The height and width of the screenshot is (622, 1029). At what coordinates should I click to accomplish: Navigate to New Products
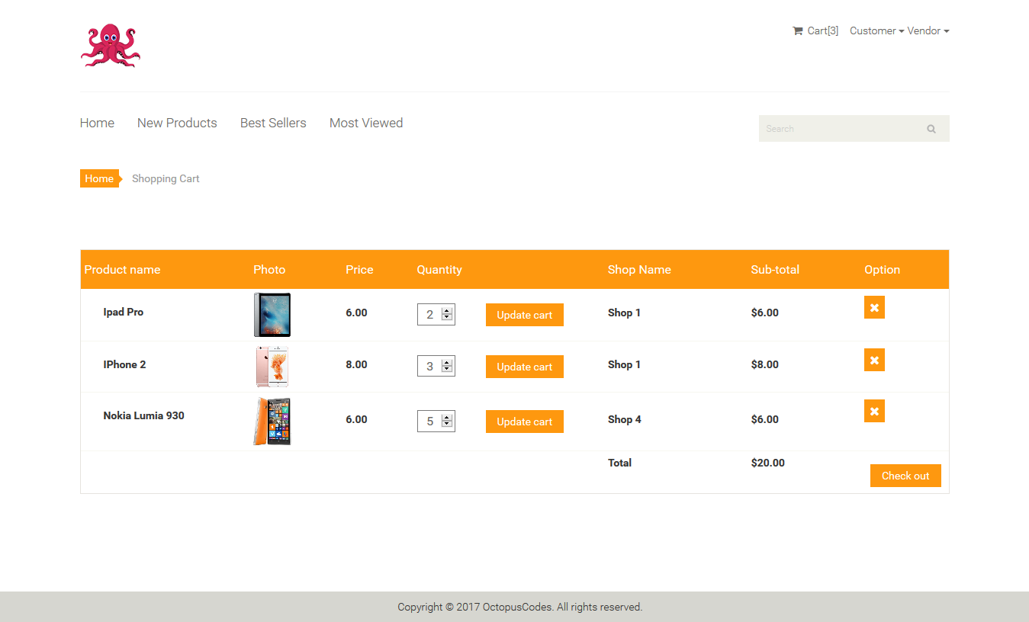click(x=177, y=123)
